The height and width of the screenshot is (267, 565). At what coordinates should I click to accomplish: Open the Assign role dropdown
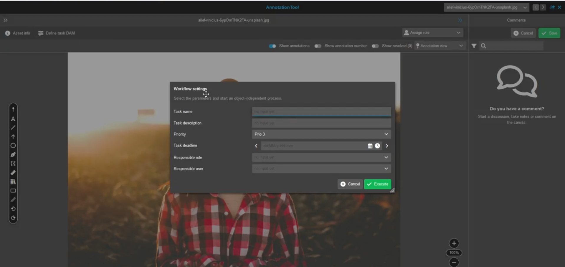432,33
